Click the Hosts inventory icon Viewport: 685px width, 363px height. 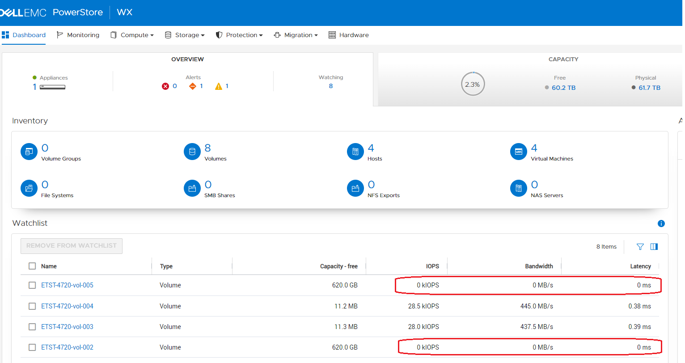coord(355,152)
